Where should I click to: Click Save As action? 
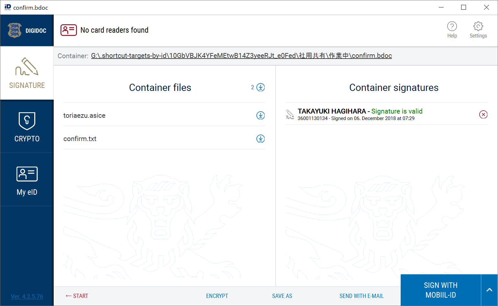click(x=282, y=296)
